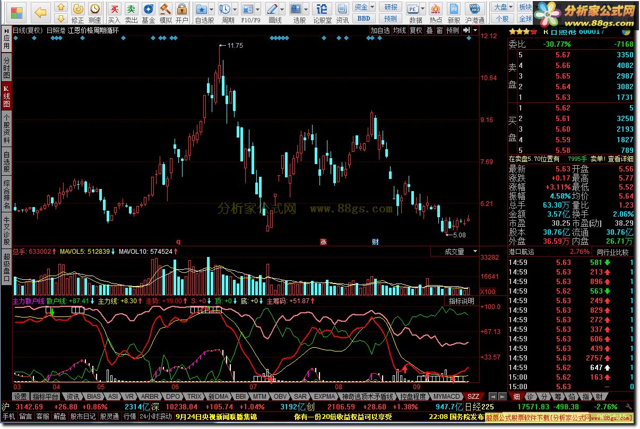Open 股市日记 in the status bar
Screen dimensions: 640x429
tap(83, 417)
